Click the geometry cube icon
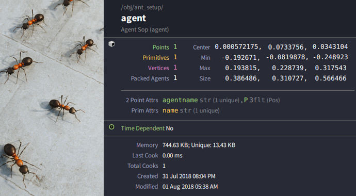 point(111,44)
